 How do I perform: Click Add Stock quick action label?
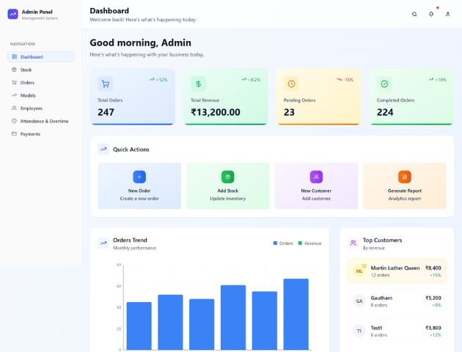[x=228, y=191]
